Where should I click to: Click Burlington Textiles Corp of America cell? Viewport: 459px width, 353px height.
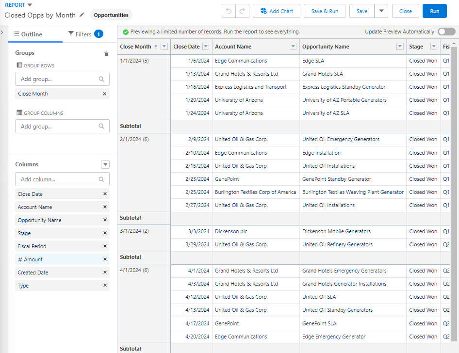click(256, 192)
